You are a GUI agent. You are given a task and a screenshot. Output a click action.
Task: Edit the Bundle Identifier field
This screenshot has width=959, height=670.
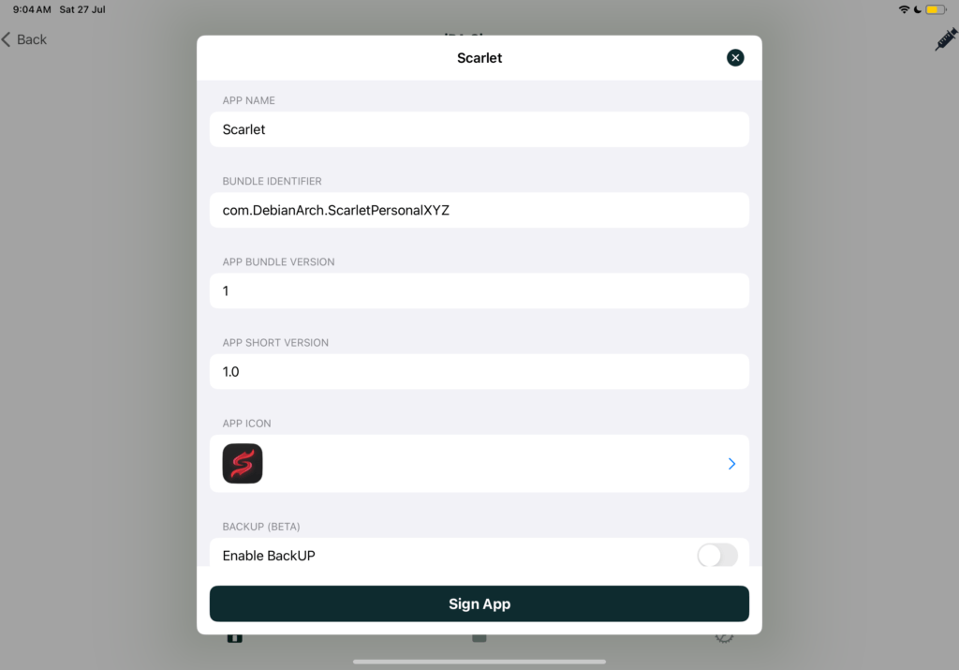click(x=479, y=210)
